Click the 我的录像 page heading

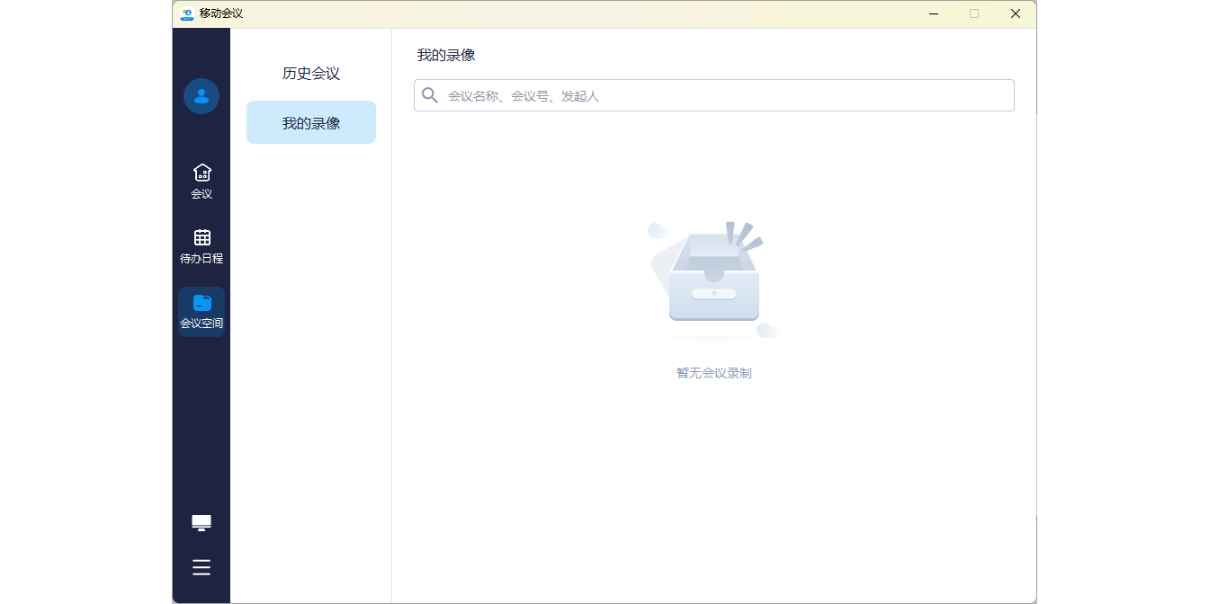click(446, 55)
